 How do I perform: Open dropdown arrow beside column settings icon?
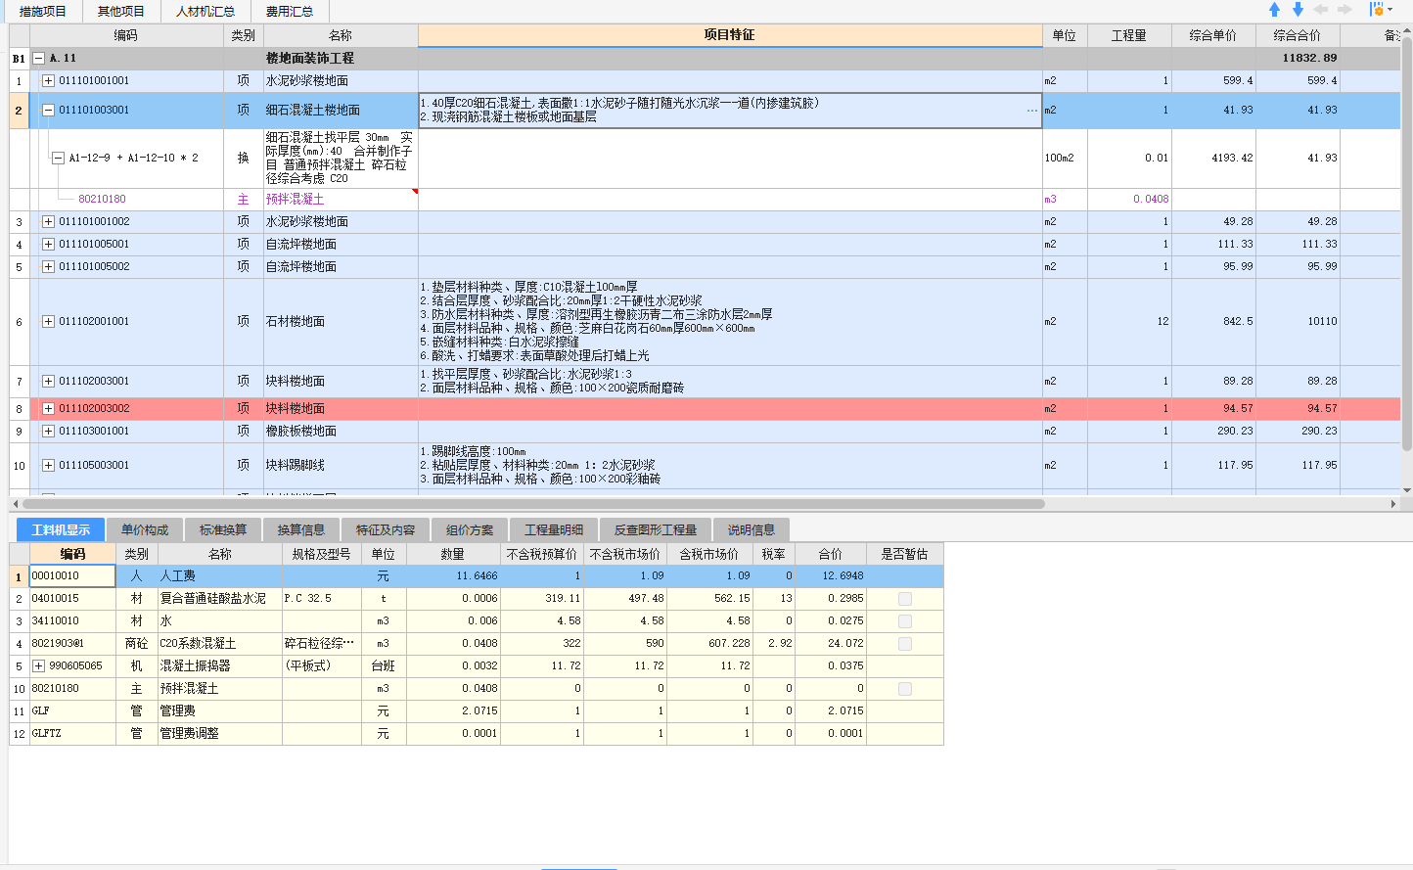(1390, 10)
